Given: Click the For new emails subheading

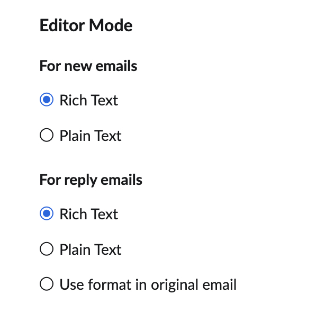Looking at the screenshot, I should tap(88, 66).
